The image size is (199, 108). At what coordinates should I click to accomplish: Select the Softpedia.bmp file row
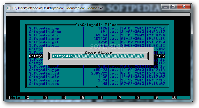97,28
